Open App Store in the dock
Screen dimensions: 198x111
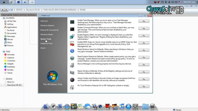pyautogui.click(x=128, y=106)
